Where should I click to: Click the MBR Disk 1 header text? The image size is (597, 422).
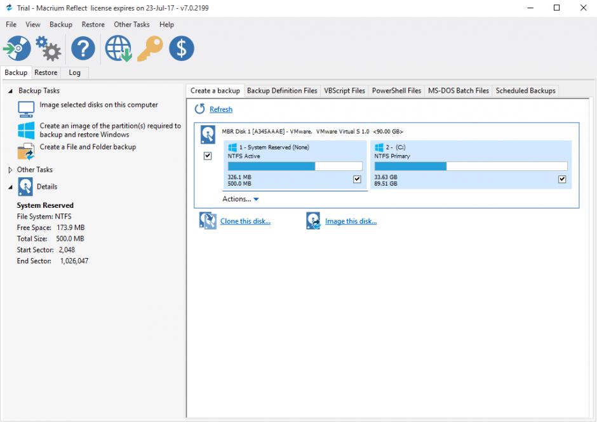tap(312, 132)
